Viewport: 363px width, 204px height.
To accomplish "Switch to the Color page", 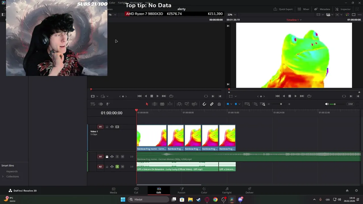I will click(204, 190).
